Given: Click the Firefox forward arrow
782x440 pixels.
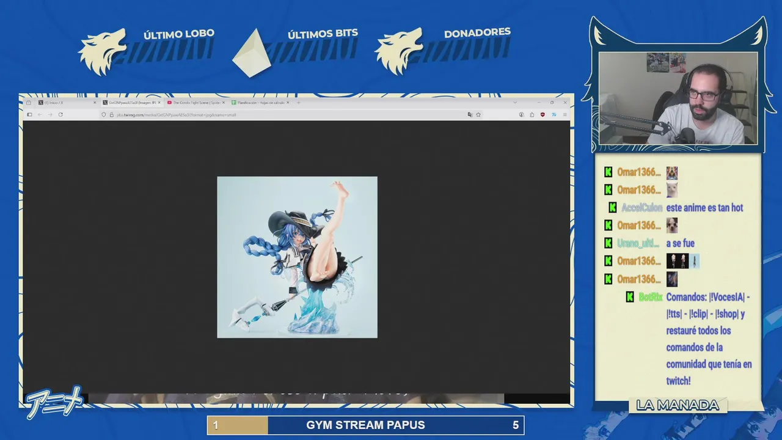Looking at the screenshot, I should pyautogui.click(x=50, y=115).
